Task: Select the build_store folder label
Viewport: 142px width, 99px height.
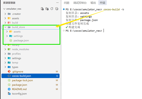Action: pyautogui.click(x=18, y=27)
